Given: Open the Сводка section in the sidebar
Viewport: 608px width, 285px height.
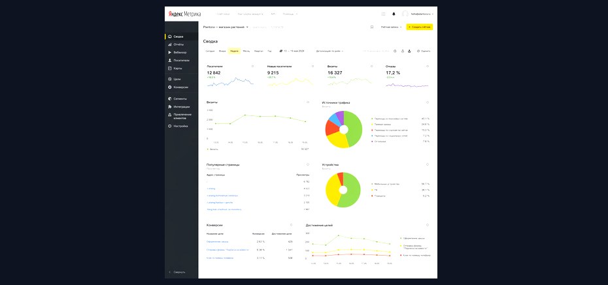Looking at the screenshot, I should pos(181,37).
